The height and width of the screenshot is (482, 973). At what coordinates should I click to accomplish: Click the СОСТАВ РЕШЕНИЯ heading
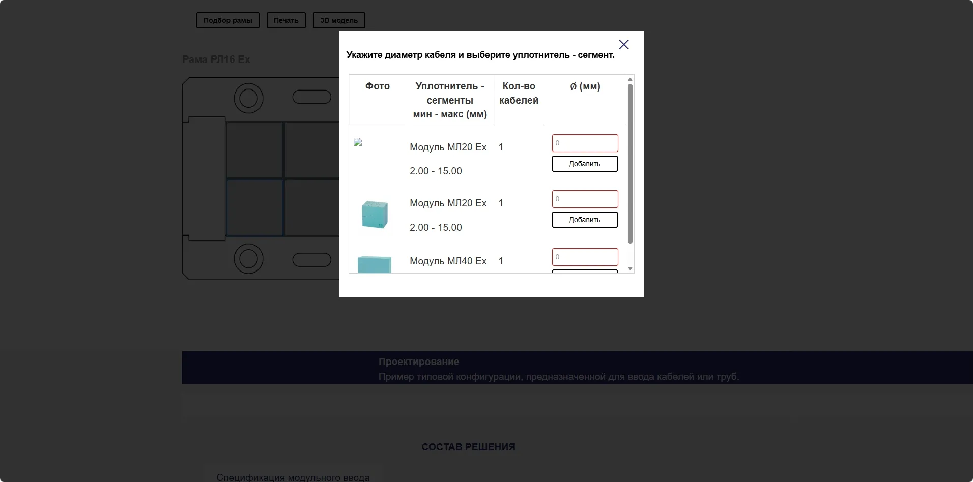[x=469, y=447]
